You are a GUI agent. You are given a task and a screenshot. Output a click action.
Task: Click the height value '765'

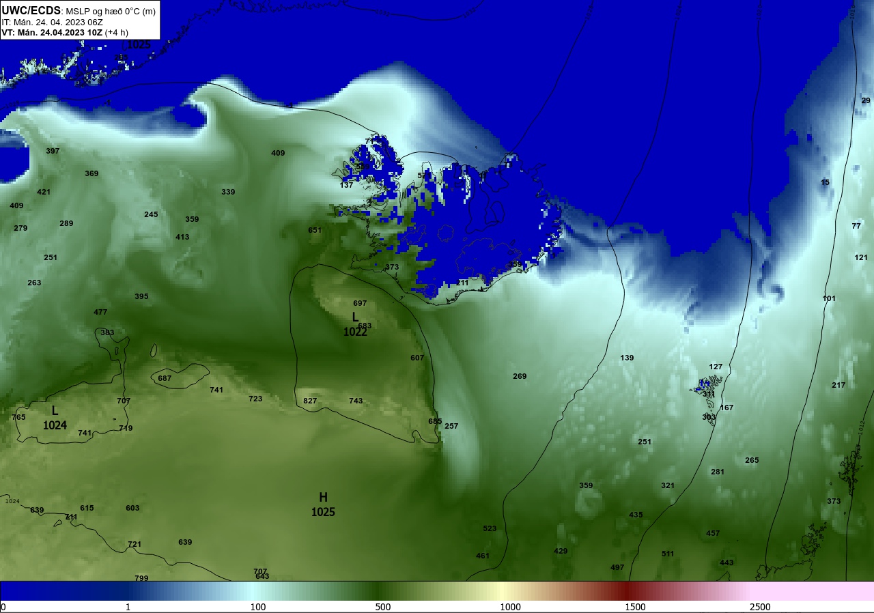tap(18, 417)
